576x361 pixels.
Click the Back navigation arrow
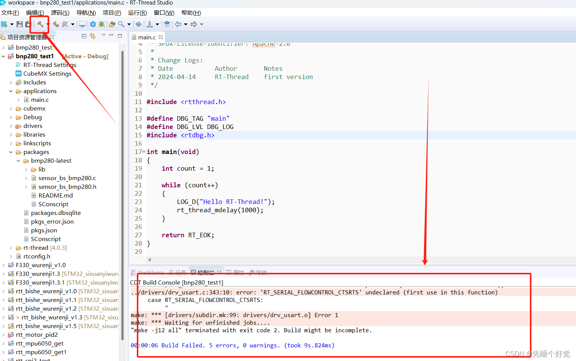178,24
